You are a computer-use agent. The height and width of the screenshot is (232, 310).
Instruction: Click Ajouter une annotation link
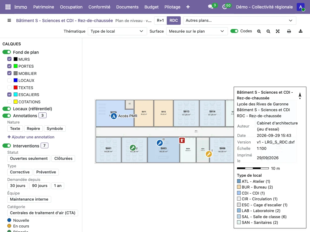click(x=31, y=137)
